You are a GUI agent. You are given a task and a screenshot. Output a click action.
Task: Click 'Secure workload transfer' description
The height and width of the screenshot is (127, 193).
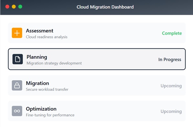coord(47,89)
